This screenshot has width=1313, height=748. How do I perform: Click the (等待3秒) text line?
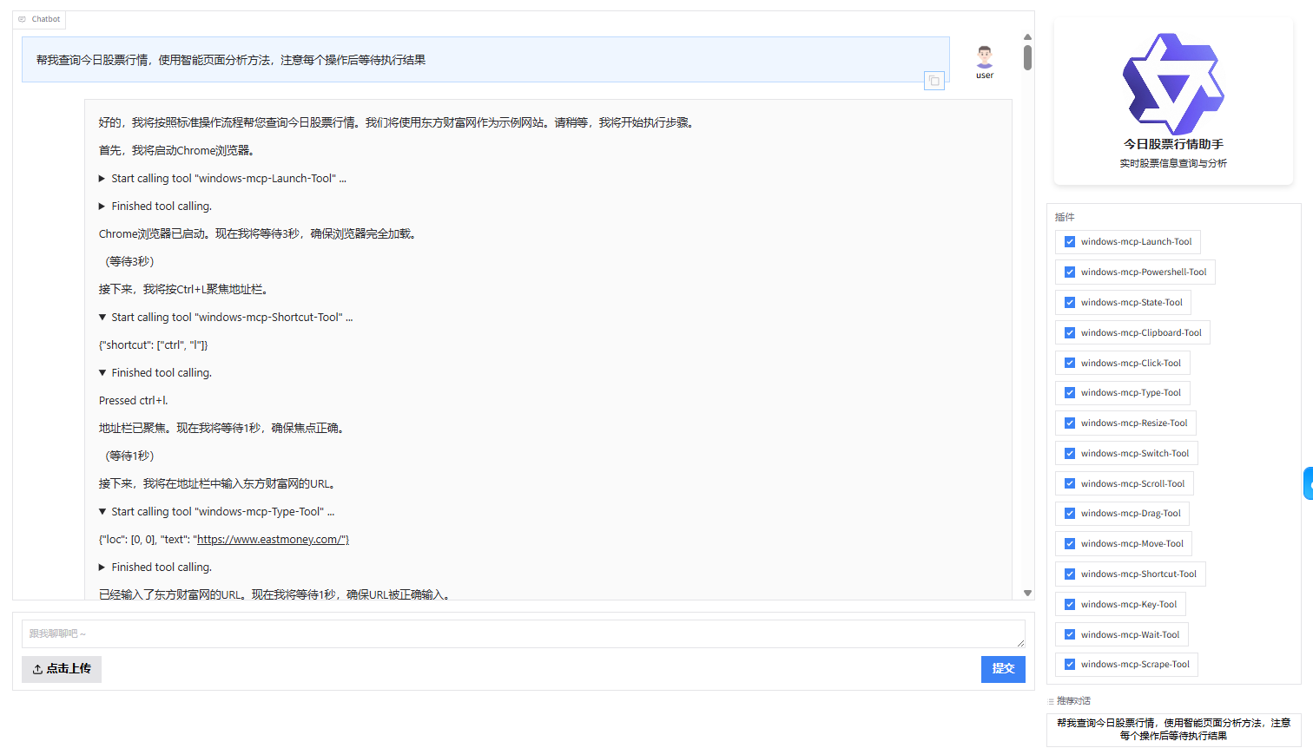click(x=129, y=262)
